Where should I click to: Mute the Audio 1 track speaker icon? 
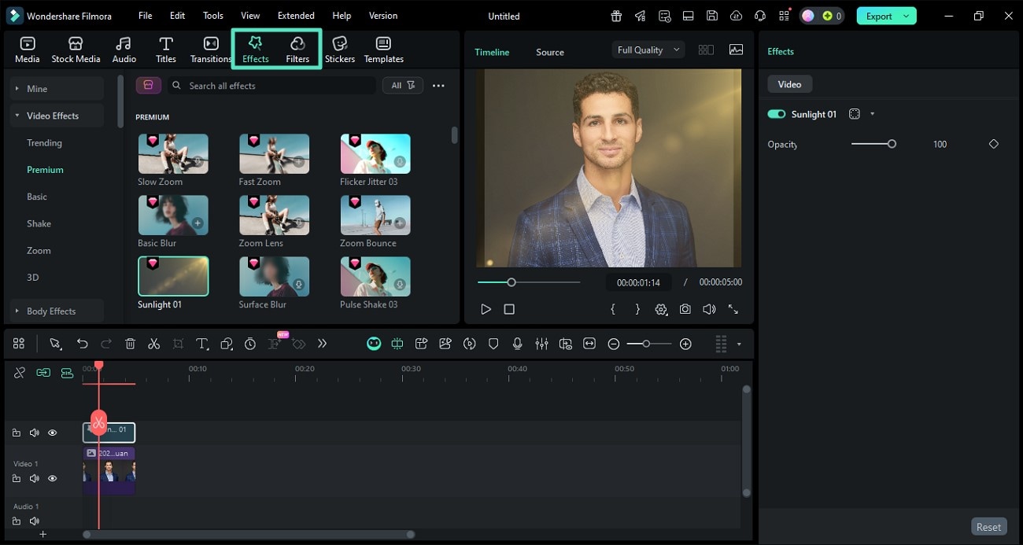35,521
